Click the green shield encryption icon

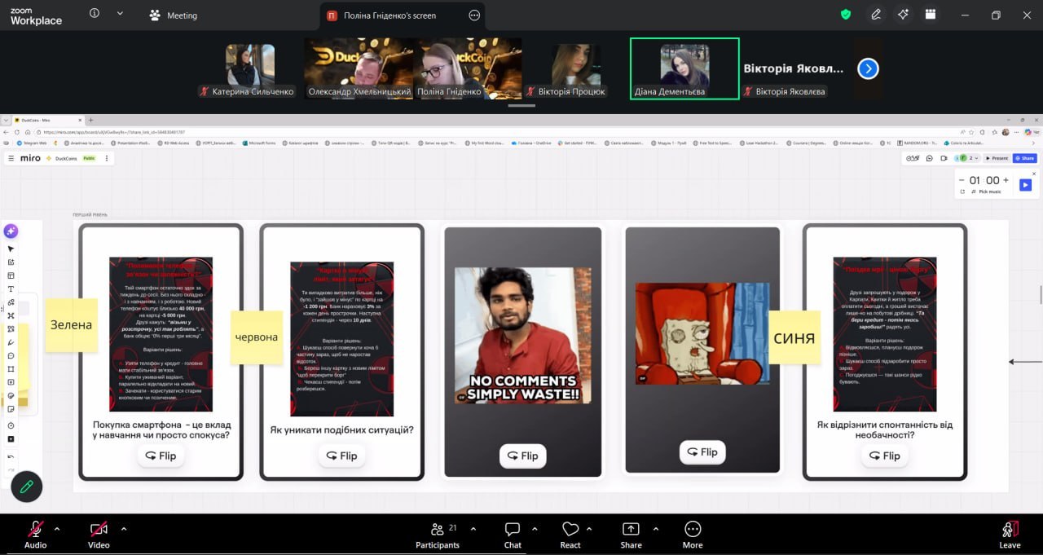846,15
